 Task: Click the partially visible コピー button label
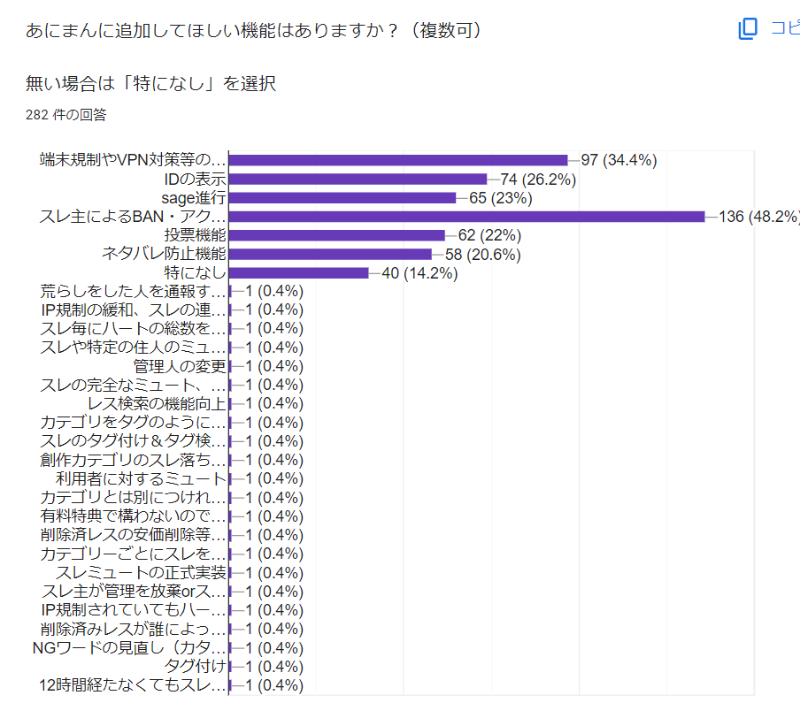(784, 29)
